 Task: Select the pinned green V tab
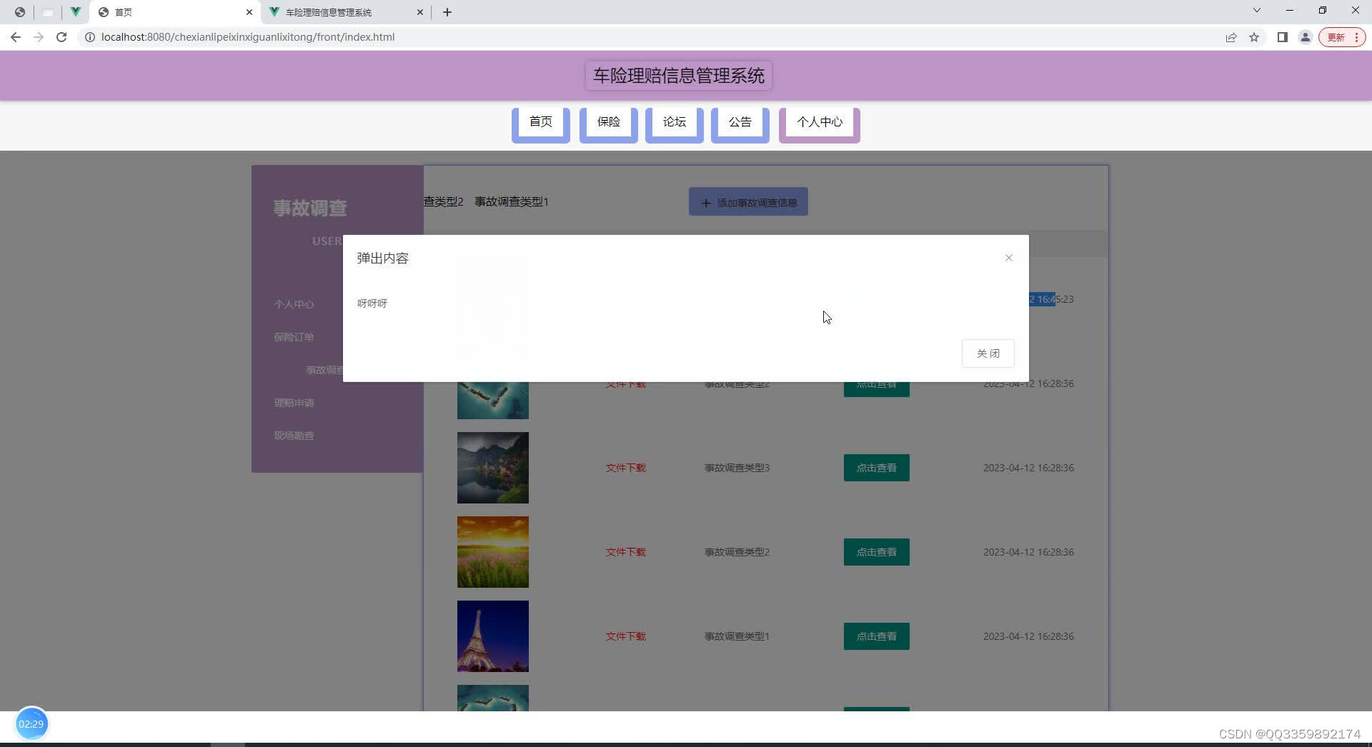pos(75,12)
